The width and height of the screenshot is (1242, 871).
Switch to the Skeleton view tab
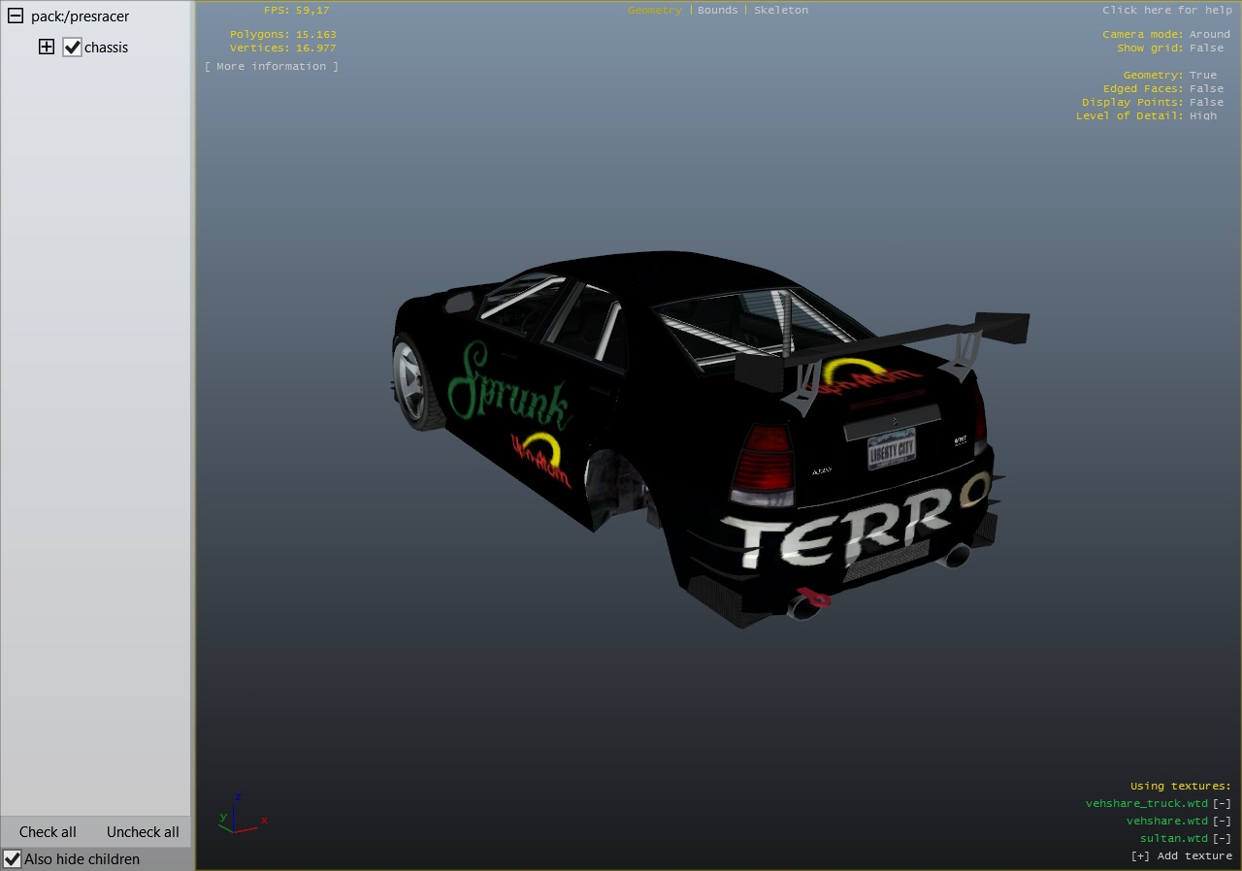pyautogui.click(x=781, y=10)
